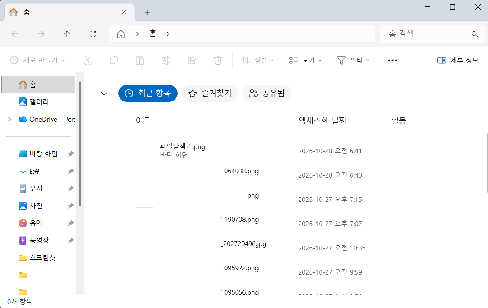Screen dimensions: 488x308
Task: Click the Paste clipboard icon
Action: point(140,60)
